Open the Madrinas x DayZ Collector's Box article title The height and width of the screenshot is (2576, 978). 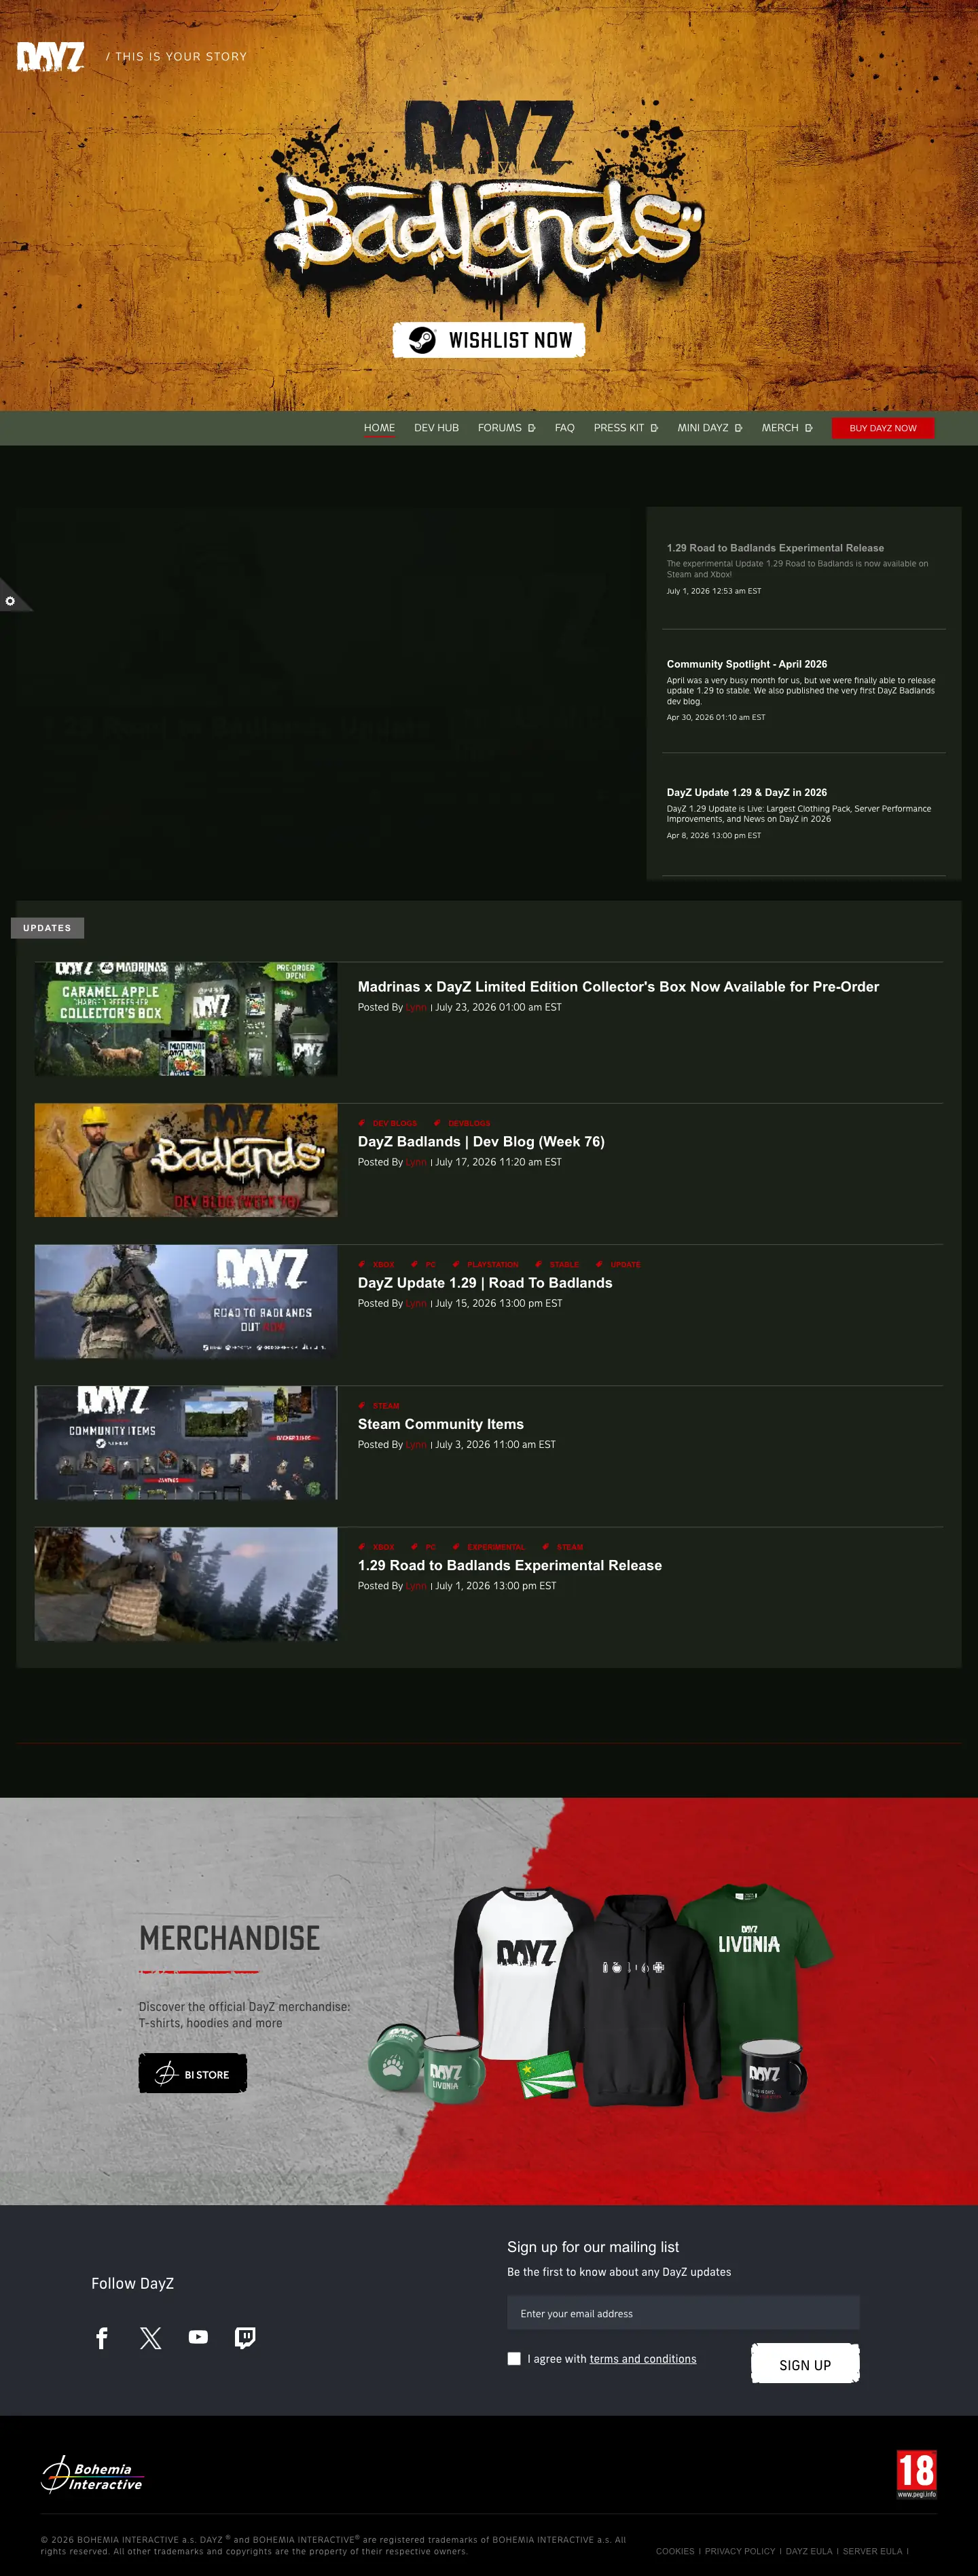[618, 987]
